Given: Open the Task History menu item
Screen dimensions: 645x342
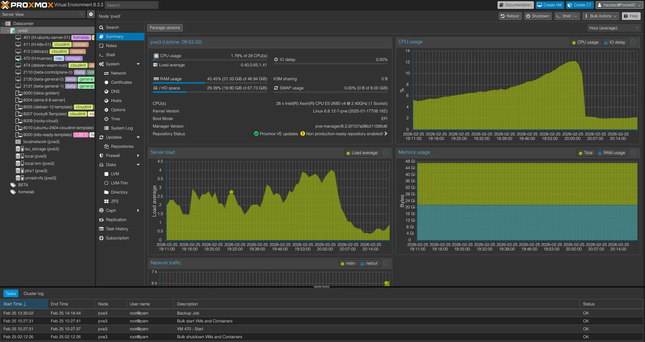Looking at the screenshot, I should click(117, 229).
